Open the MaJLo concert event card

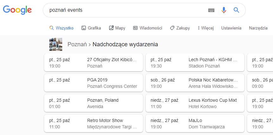tap(195, 124)
